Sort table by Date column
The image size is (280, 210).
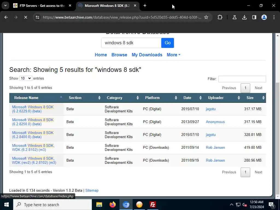point(191,98)
